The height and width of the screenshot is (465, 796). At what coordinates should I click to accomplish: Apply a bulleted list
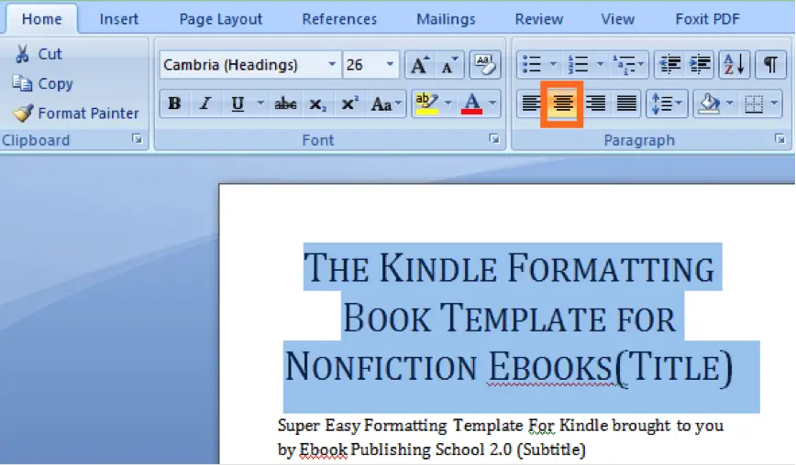point(532,65)
